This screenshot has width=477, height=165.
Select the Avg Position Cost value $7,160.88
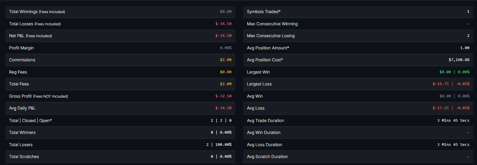(459, 60)
